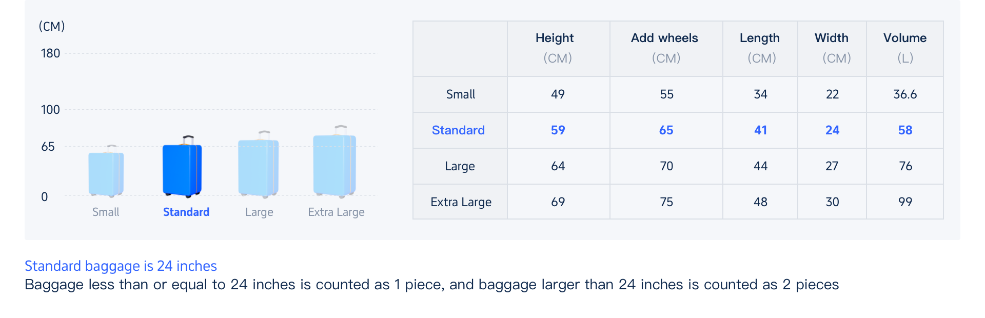Click the Volume (L) column header
Image resolution: width=985 pixels, height=318 pixels.
(x=904, y=48)
